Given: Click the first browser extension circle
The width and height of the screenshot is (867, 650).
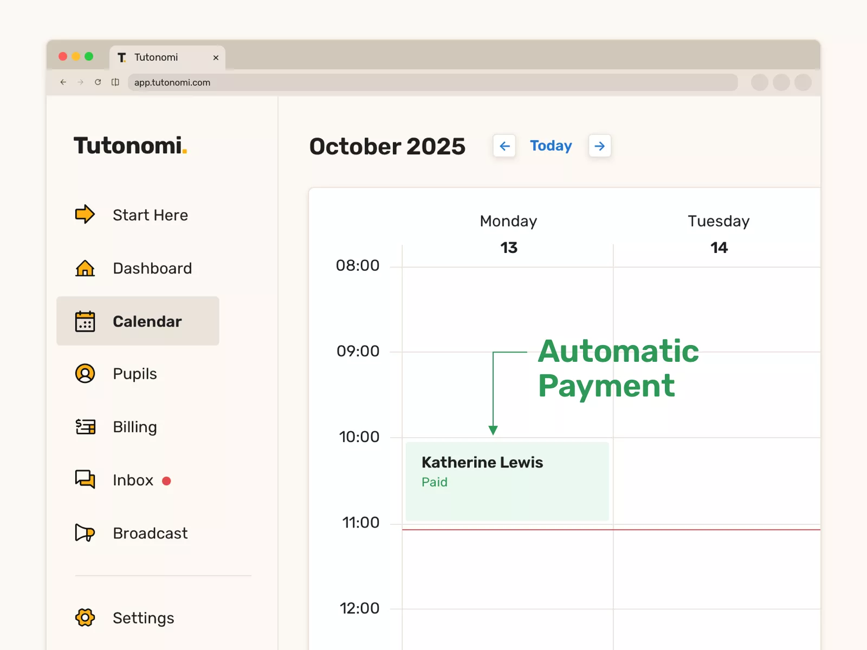Looking at the screenshot, I should tap(760, 82).
